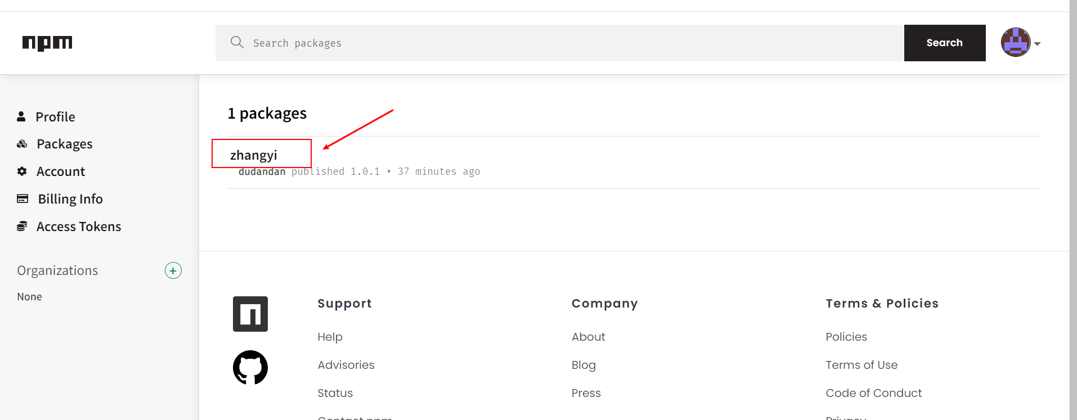
Task: Open the user avatar menu
Action: coord(1016,43)
